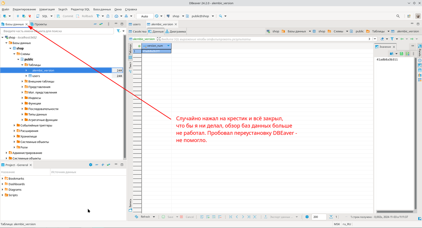
Task: Click the Rollback button in the main toolbar
Action: coord(84,16)
